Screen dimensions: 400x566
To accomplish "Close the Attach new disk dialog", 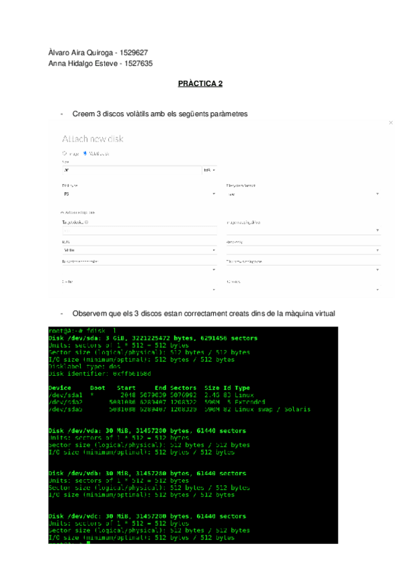I will pos(391,123).
